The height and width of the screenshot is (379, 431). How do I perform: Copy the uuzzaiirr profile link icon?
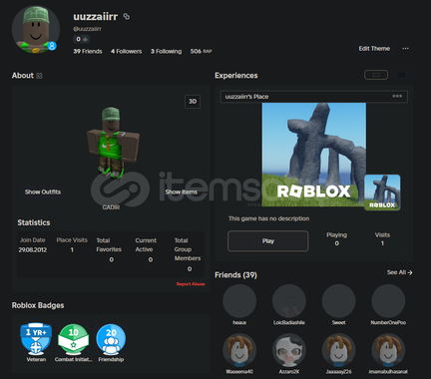pyautogui.click(x=127, y=16)
